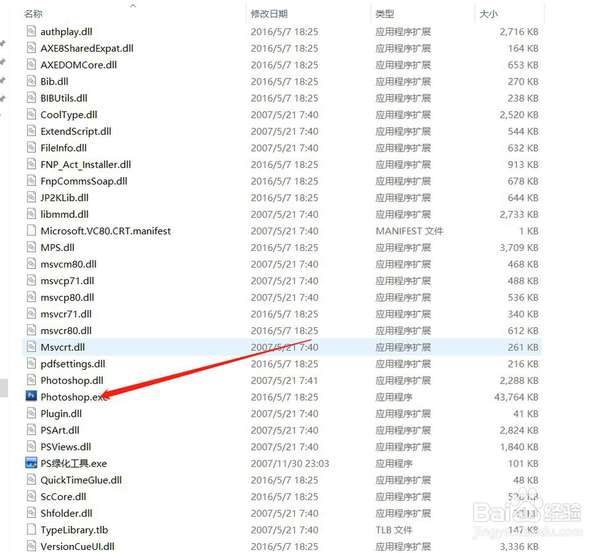Toggle the sort arrow above 名称

[133, 6]
